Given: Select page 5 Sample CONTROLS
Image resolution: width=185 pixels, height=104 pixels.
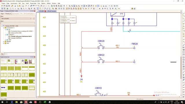Looking at the screenshot, I should [16, 38].
